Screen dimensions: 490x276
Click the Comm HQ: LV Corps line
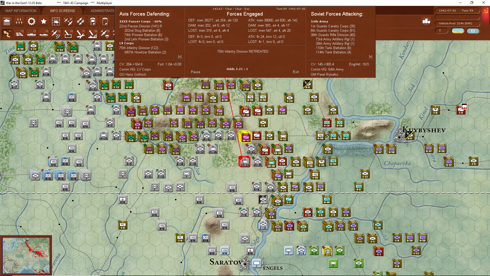point(135,70)
